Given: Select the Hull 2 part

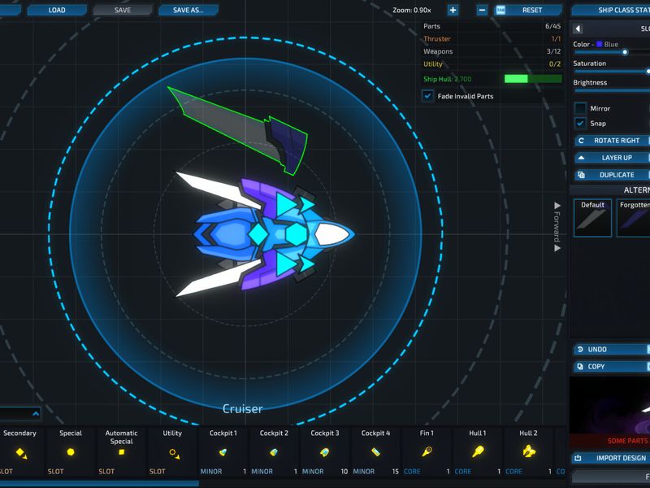Looking at the screenshot, I should click(528, 452).
